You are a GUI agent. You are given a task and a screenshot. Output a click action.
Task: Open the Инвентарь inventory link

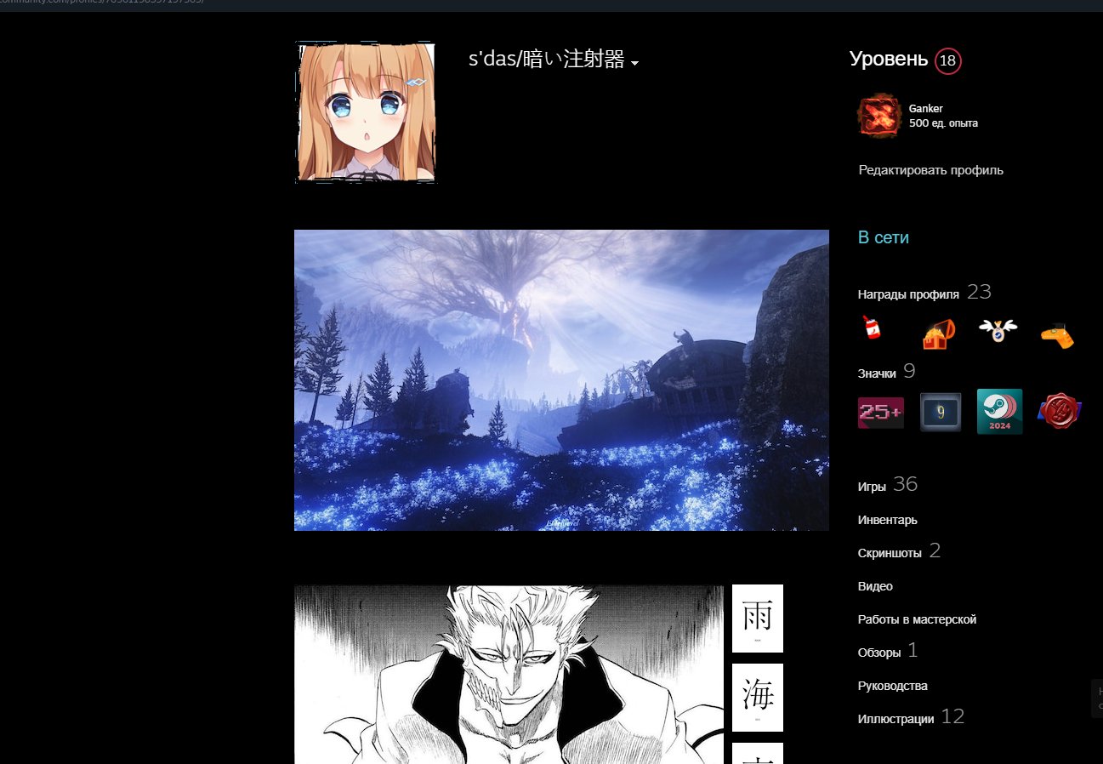(x=888, y=520)
